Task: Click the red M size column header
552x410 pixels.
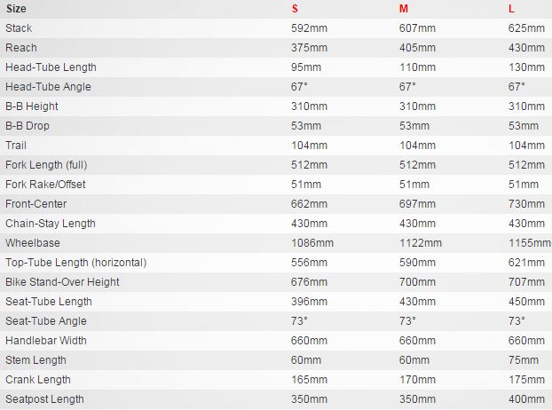Action: (x=404, y=9)
